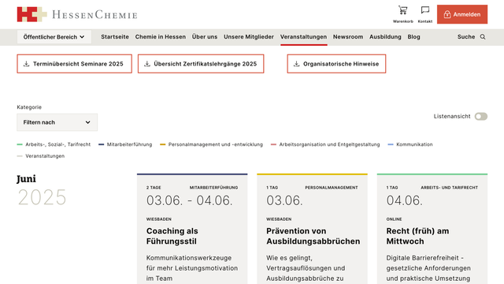
Task: Toggle the Listenansicht switch
Action: (x=481, y=116)
